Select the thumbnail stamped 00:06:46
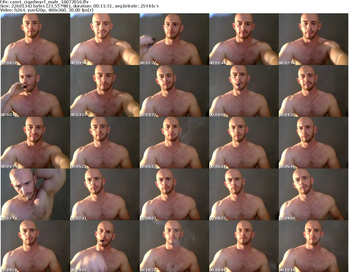The width and height of the screenshot is (349, 272). (314, 143)
